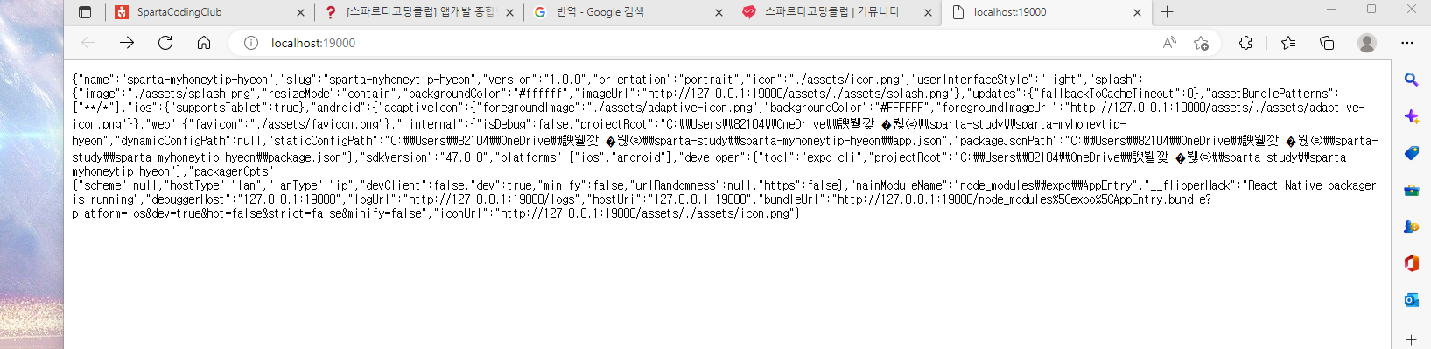1431x349 pixels.
Task: Close the 스파르타코딩클럽 커뮤니티 tab
Action: click(x=928, y=12)
